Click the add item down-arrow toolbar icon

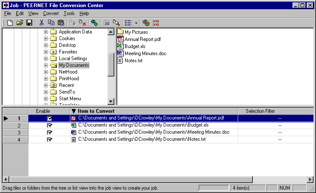point(72,23)
